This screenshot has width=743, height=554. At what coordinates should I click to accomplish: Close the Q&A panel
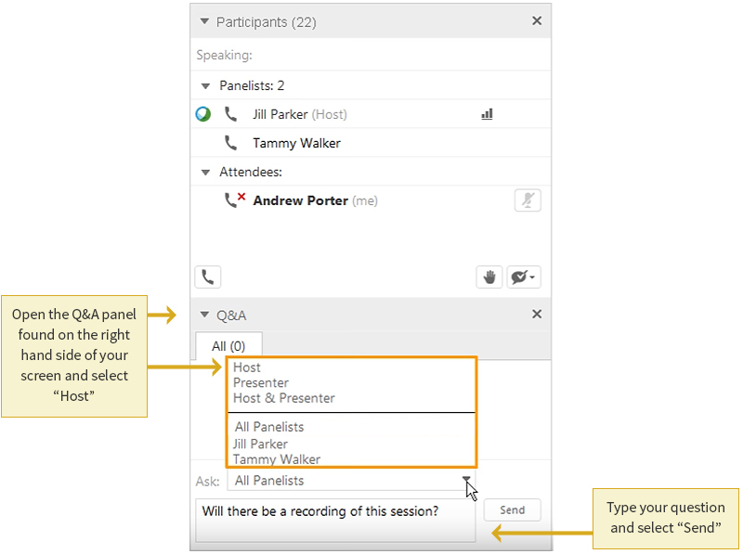(536, 315)
